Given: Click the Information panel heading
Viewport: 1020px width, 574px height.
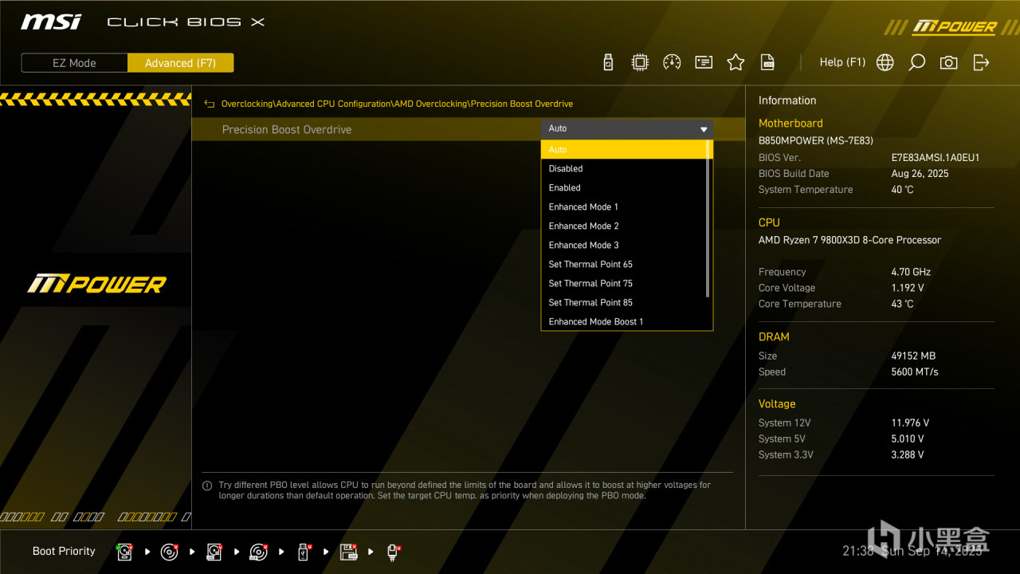Looking at the screenshot, I should point(787,100).
